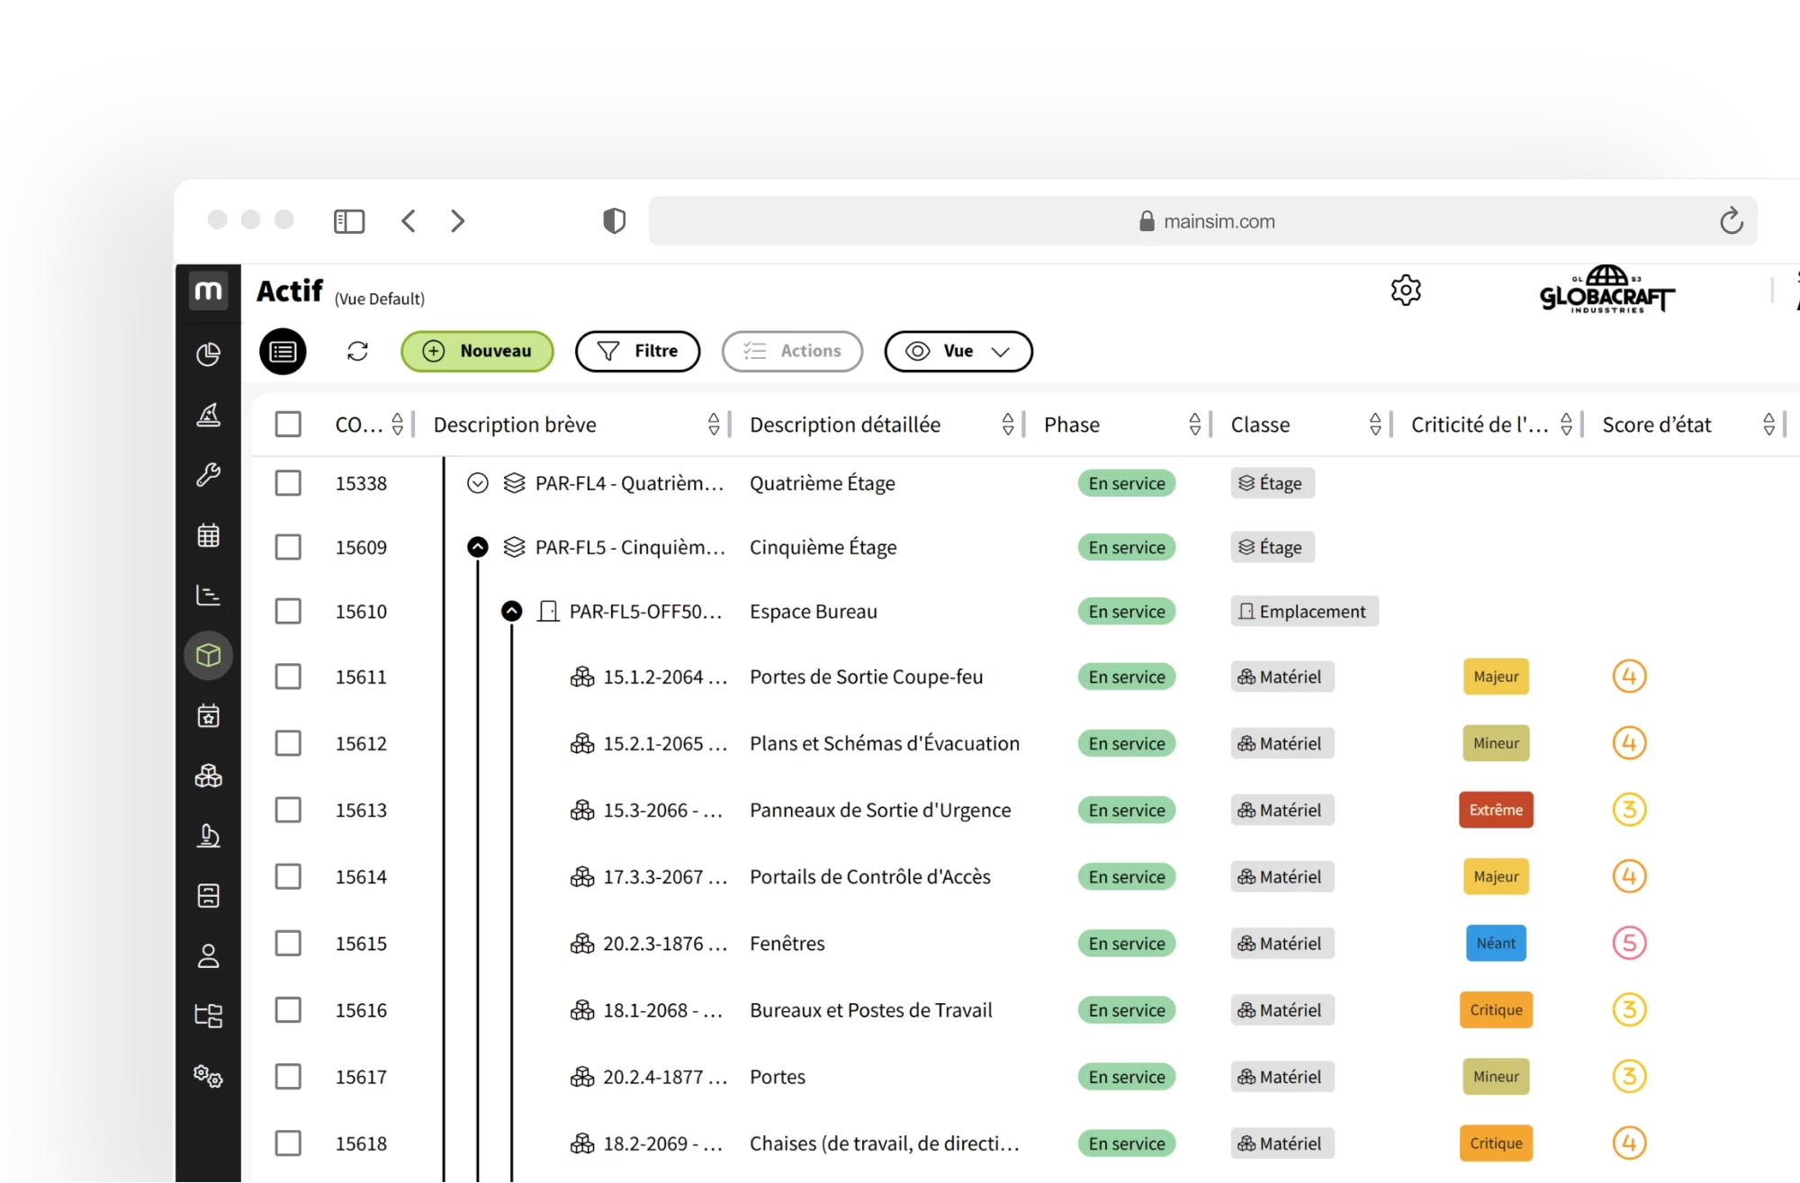Sort by Phase column arrows
Screen dimensions: 1800x1183
pyautogui.click(x=1195, y=425)
